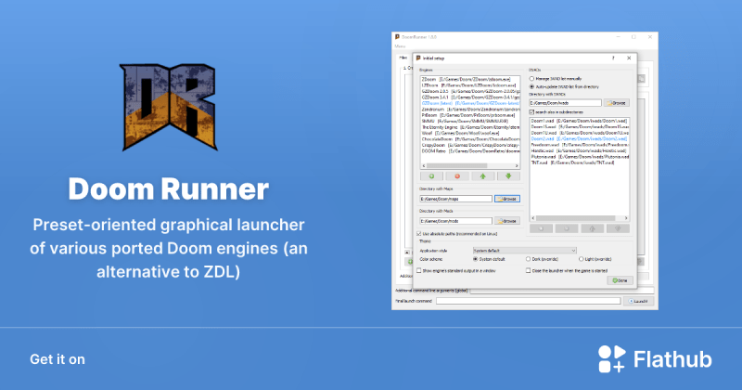Select CrispyDoom in the engines list

(470, 145)
